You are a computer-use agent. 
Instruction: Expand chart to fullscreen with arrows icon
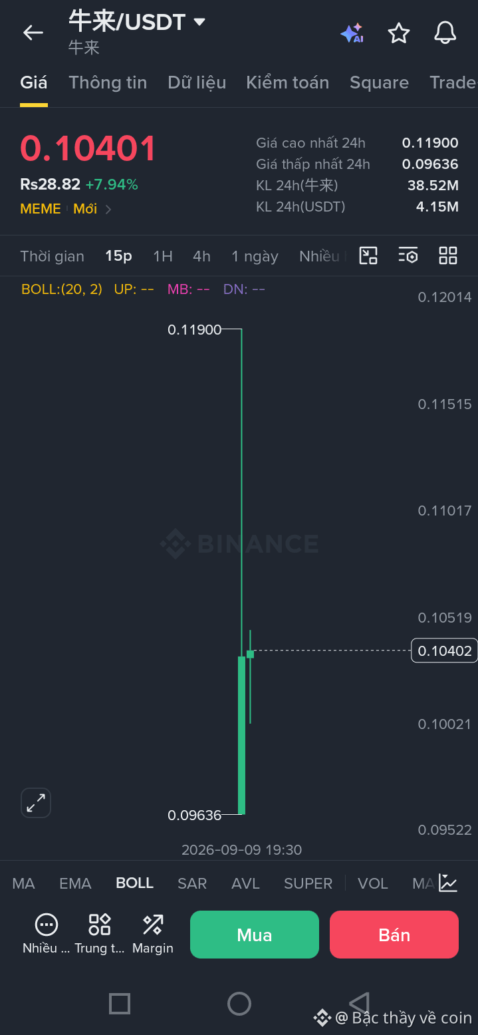[36, 803]
